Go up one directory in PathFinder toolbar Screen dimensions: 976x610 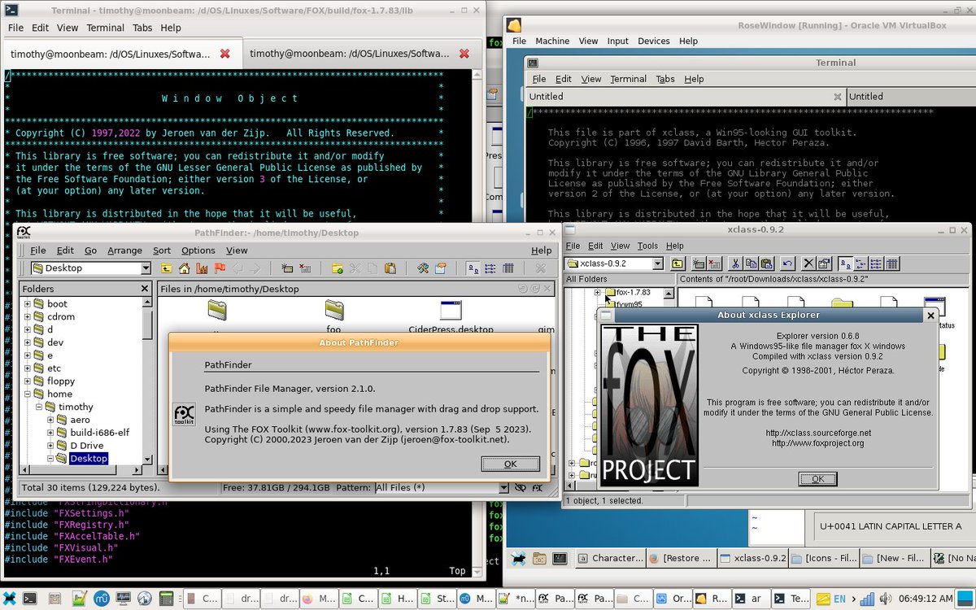coord(167,268)
